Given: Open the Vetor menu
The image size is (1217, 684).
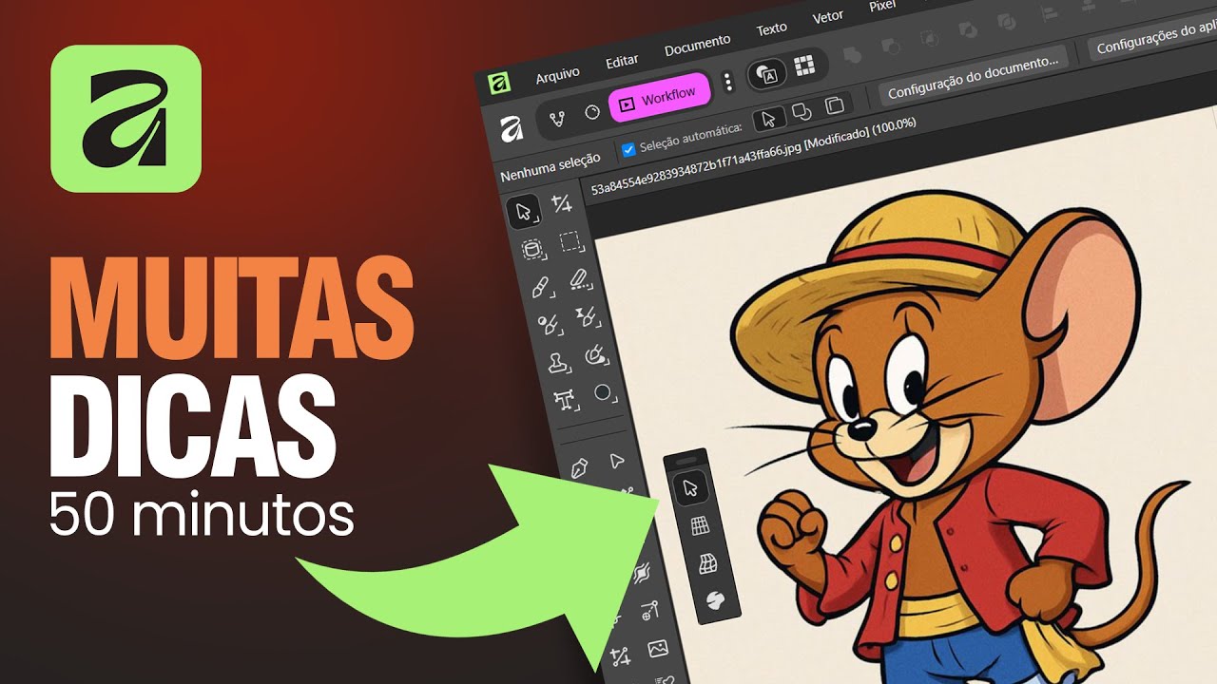Looking at the screenshot, I should click(x=828, y=17).
